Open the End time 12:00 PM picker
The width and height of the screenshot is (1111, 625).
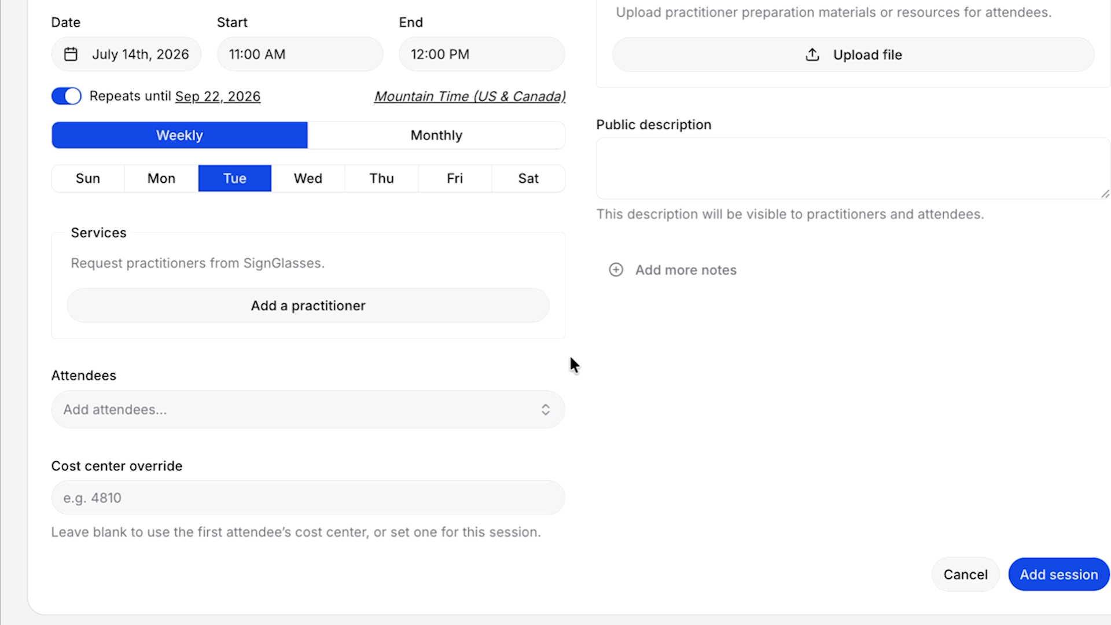(481, 54)
